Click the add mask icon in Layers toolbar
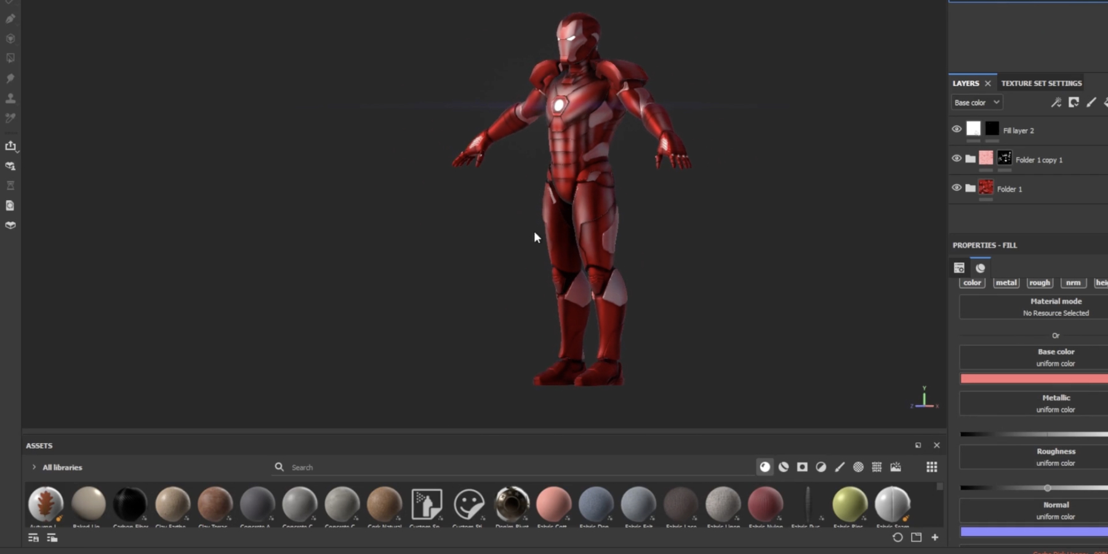 click(1074, 102)
